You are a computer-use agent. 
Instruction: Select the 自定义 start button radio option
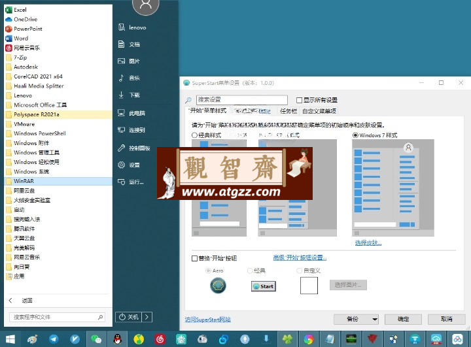click(299, 271)
